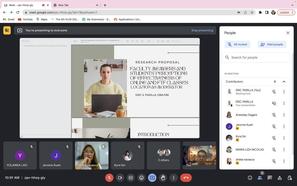Open the emoji reactions button

[x=142, y=178]
